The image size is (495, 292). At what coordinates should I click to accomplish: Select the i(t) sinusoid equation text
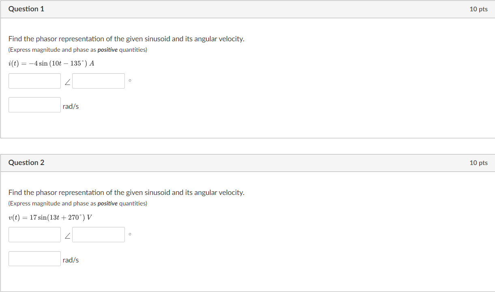pyautogui.click(x=51, y=63)
